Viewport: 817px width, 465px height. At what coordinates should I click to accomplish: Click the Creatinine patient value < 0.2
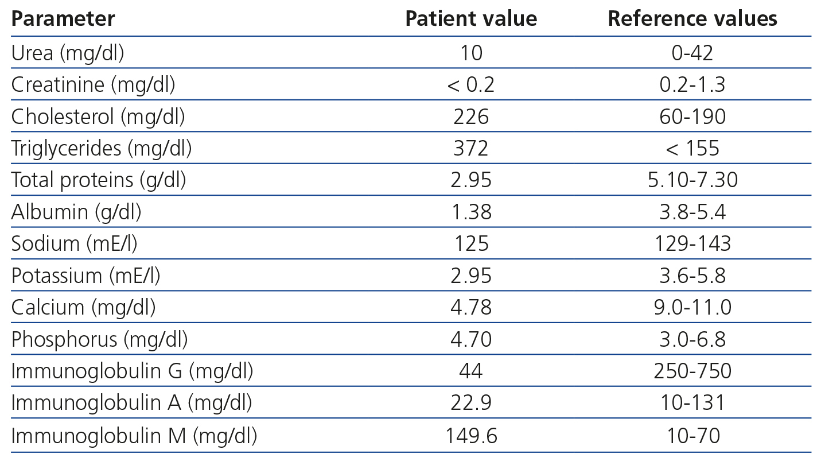click(x=471, y=85)
